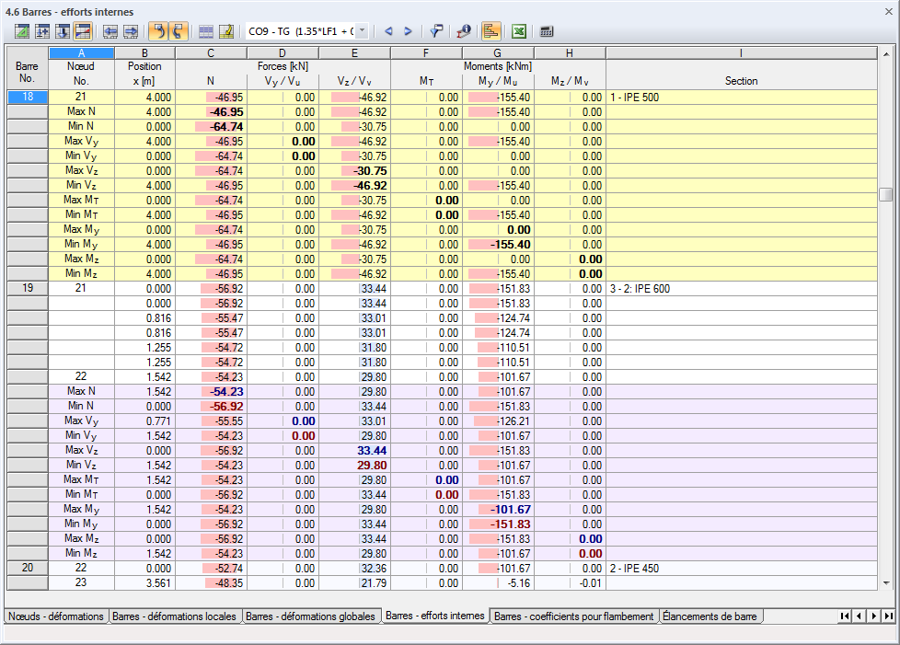The image size is (900, 645).
Task: Click the bold red -151.83 My cell
Action: point(498,524)
